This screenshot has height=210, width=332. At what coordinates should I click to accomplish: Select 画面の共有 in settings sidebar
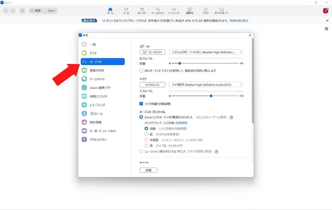103,70
